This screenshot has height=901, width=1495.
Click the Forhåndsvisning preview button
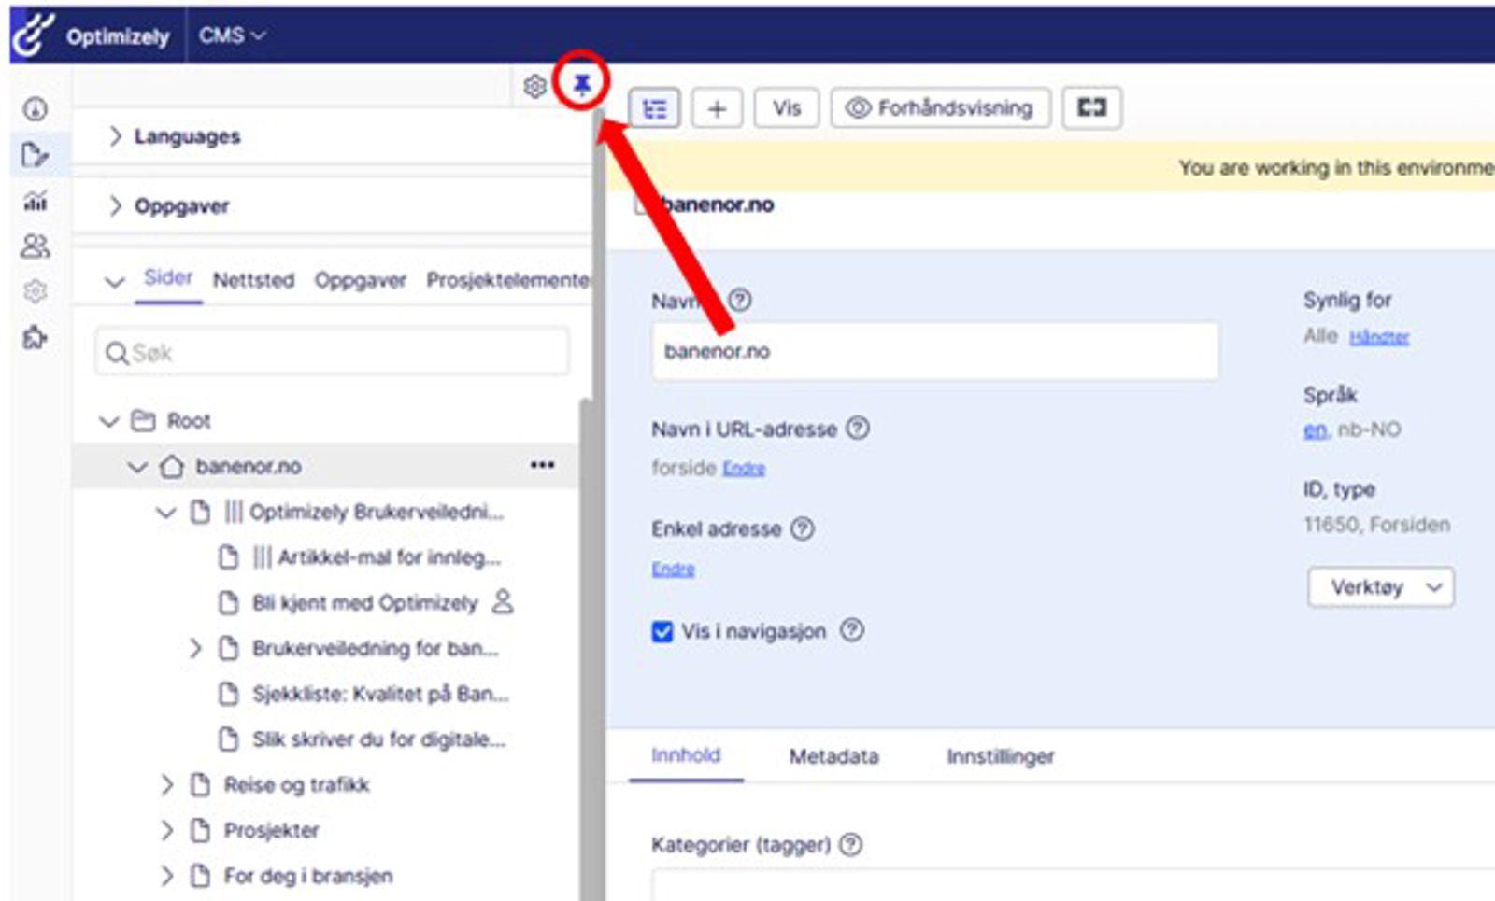point(940,108)
